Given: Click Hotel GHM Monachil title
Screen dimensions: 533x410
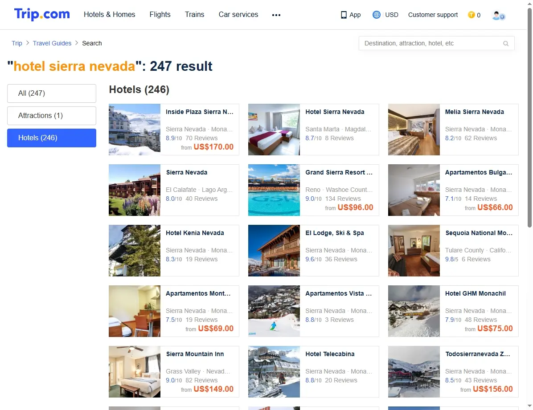Looking at the screenshot, I should pyautogui.click(x=475, y=293).
